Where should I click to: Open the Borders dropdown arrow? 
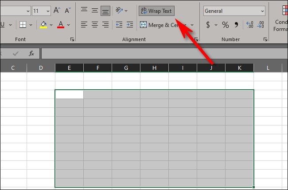click(x=31, y=25)
